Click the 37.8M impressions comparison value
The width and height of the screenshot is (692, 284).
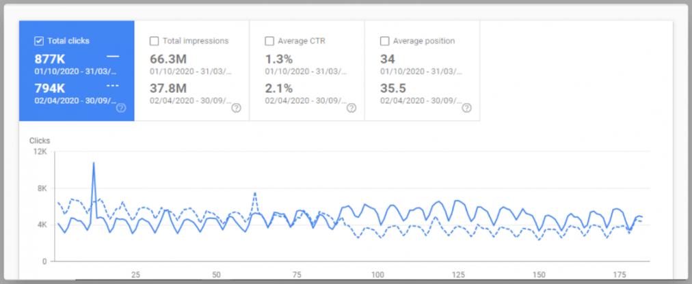coord(168,88)
